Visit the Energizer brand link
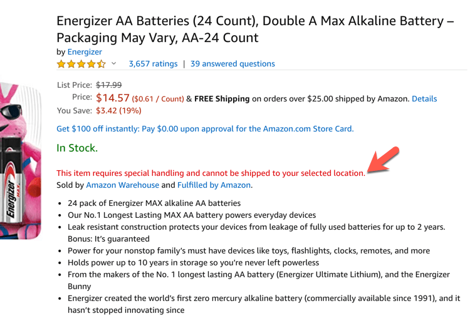The width and height of the screenshot is (470, 328). 85,52
